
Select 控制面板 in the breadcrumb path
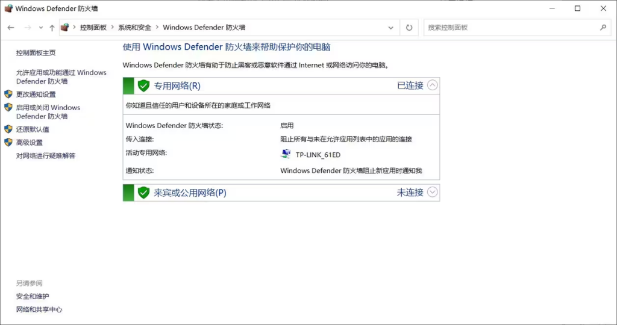93,28
